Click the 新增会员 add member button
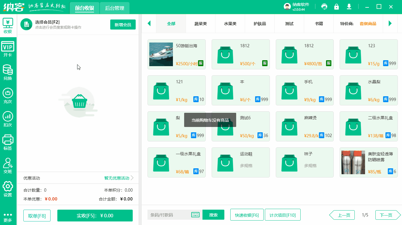Screen dimensions: 402x225 [x=123, y=25]
